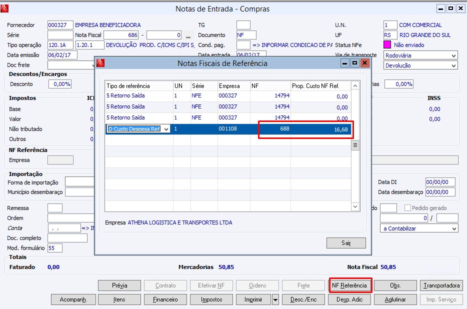Click the scroll down arrow in reference grid

(x=355, y=206)
